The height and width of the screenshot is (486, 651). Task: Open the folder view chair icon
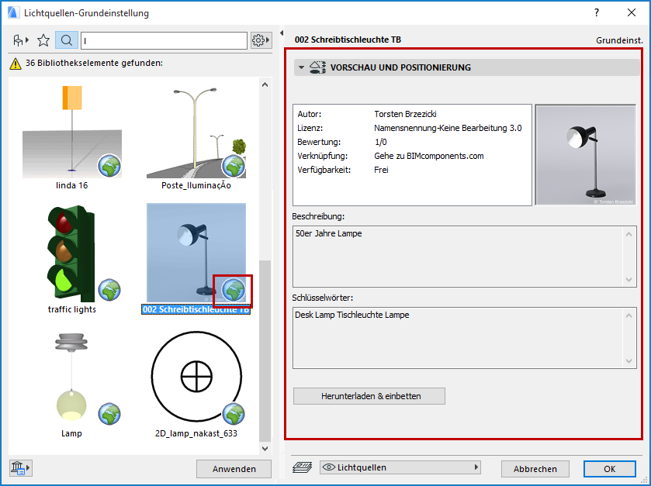point(21,40)
